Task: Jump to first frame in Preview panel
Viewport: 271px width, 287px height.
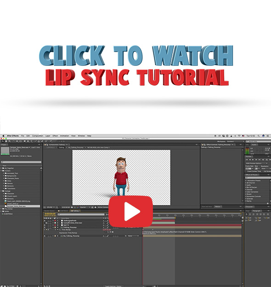Action: pos(247,160)
